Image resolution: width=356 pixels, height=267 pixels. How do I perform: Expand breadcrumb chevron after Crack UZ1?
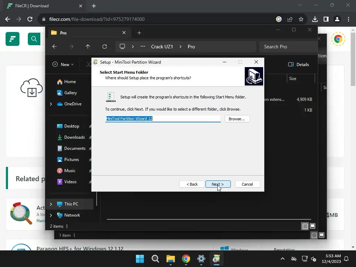click(x=180, y=47)
